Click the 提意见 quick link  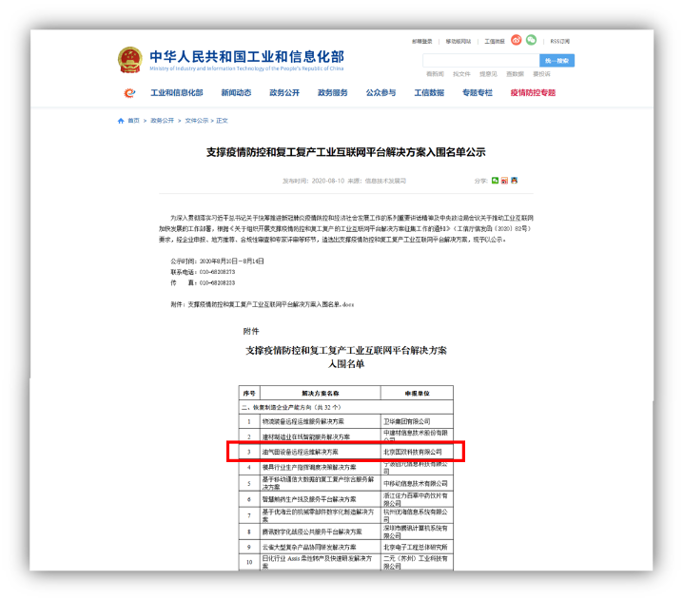coord(488,74)
